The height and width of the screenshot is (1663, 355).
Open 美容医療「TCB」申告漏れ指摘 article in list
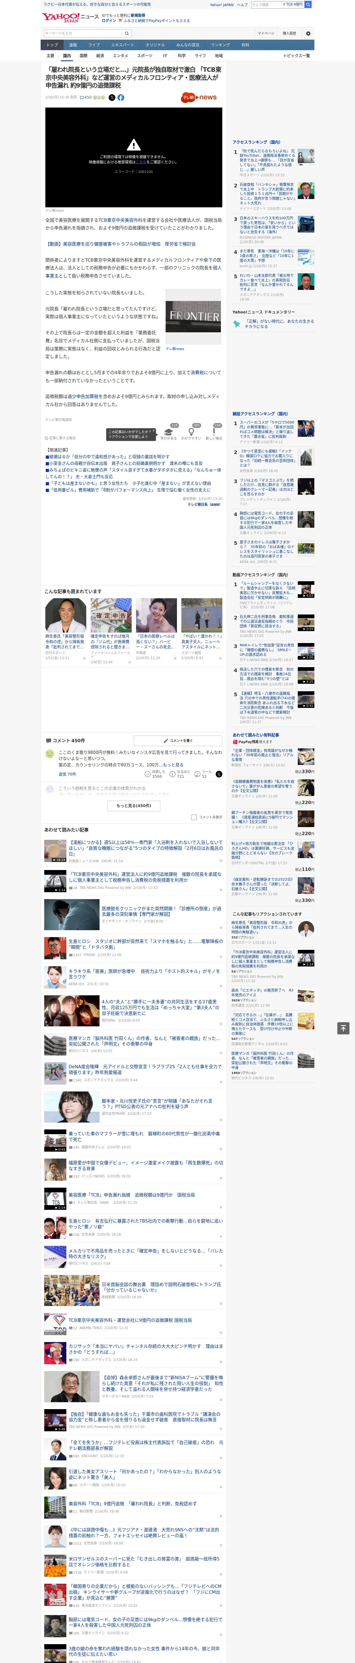pyautogui.click(x=131, y=1195)
